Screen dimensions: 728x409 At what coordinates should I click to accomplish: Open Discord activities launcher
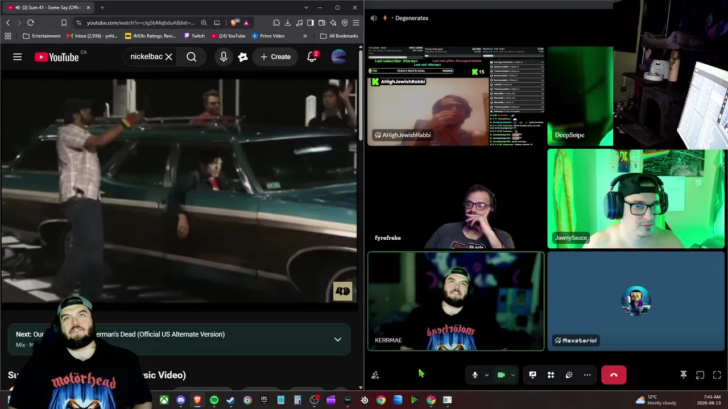pos(551,375)
